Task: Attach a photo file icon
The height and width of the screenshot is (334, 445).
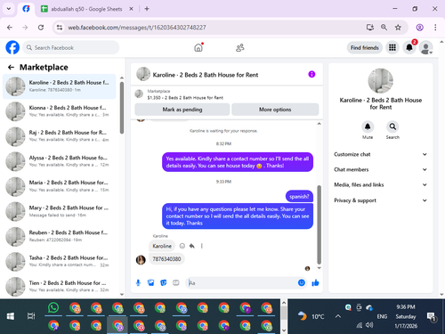Action: (150, 282)
